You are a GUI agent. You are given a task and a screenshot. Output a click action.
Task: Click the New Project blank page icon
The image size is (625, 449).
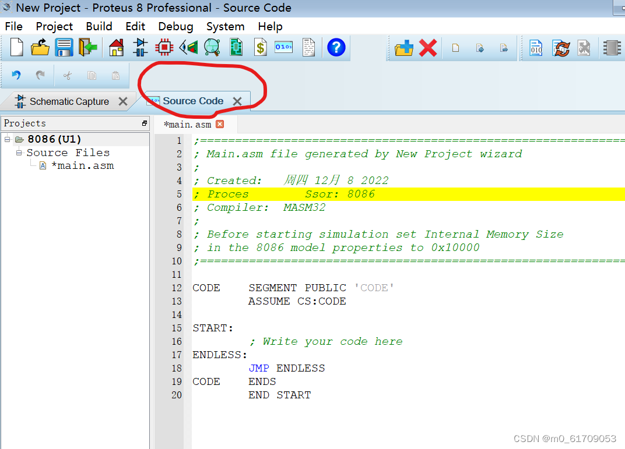point(16,47)
